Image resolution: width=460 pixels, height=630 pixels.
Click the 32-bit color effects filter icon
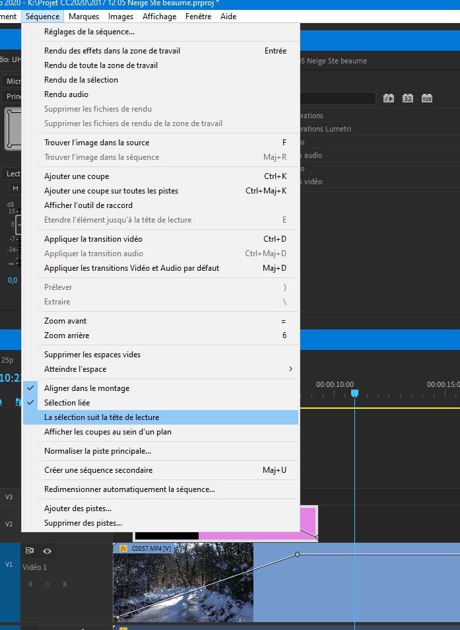tap(408, 98)
